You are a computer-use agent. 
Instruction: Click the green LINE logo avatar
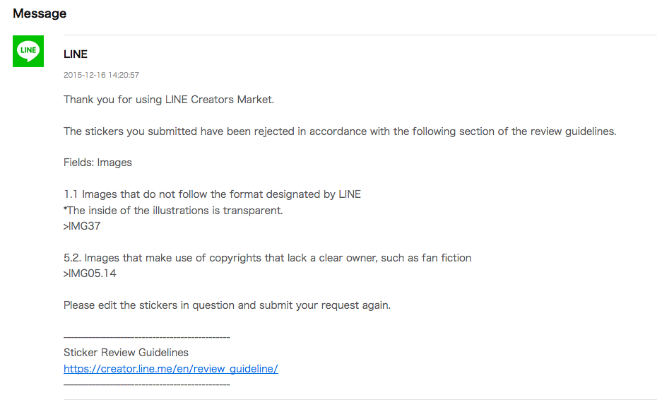28,52
